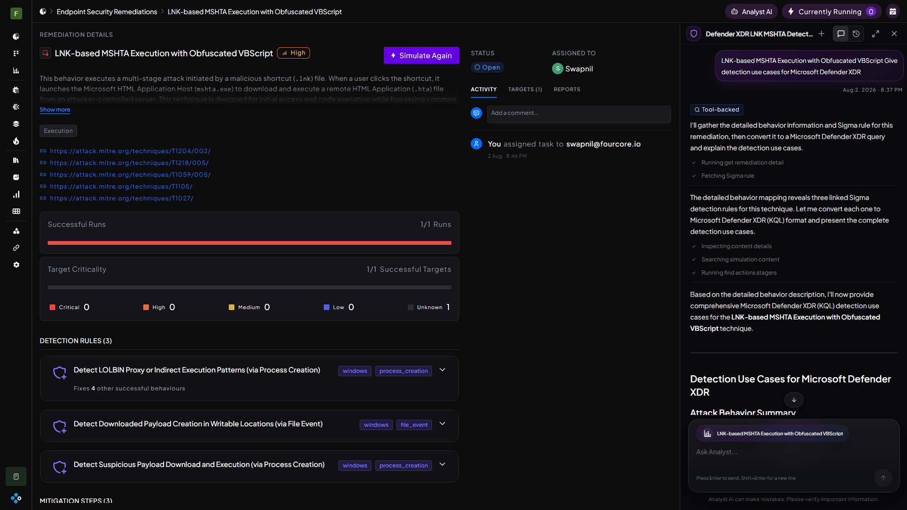Open the Currently Running indicator

832,11
